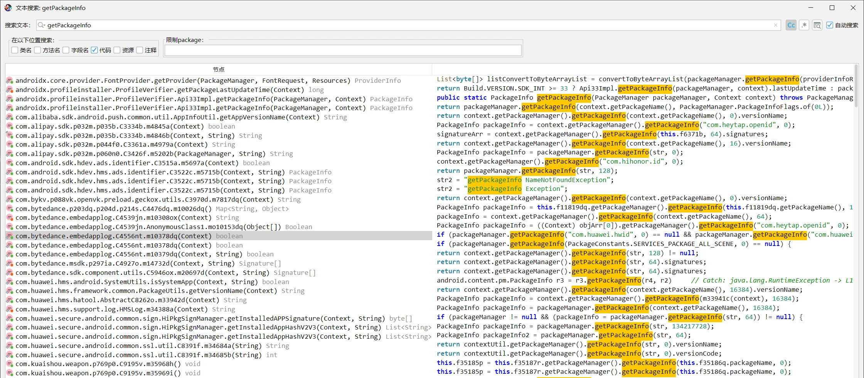The height and width of the screenshot is (378, 864).
Task: Enable regex search with the .* button
Action: point(804,25)
